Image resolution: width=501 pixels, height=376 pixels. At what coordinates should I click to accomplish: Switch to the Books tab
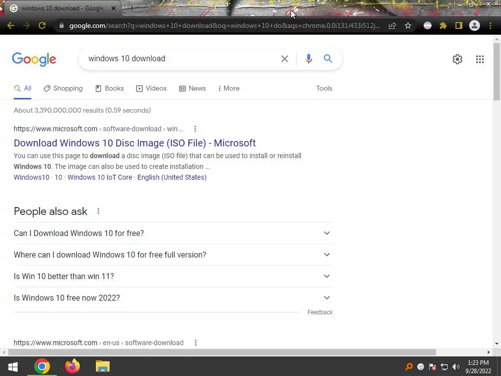[110, 88]
